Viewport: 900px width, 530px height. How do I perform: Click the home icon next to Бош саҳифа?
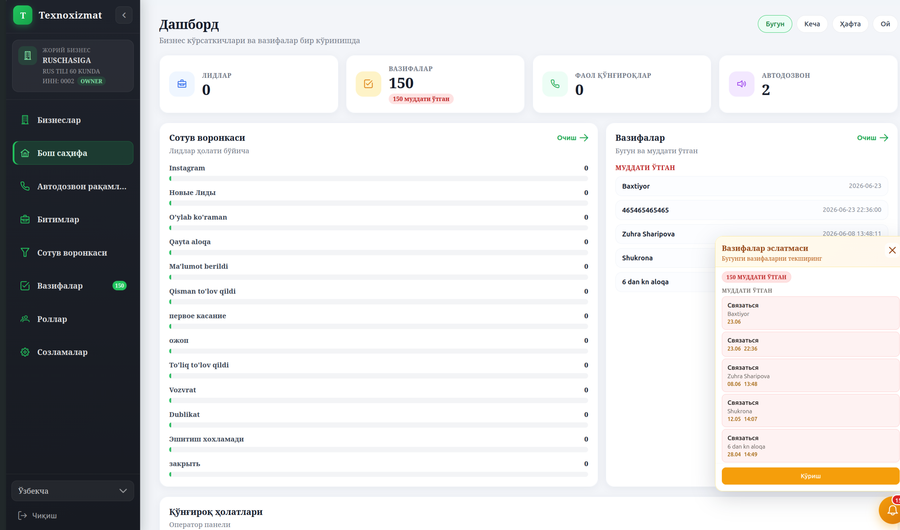pyautogui.click(x=25, y=153)
